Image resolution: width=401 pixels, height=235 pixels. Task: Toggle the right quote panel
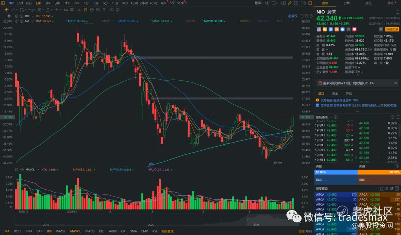coord(310,3)
